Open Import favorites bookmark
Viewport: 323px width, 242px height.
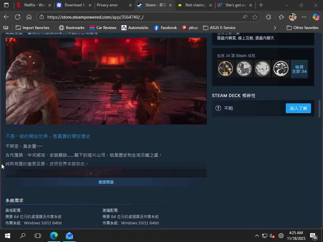[x=32, y=28]
